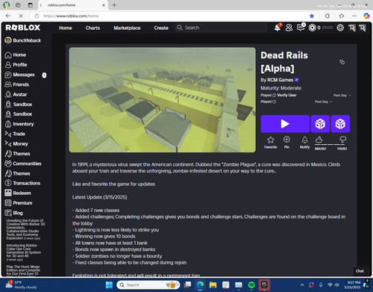Dislike the game with thumbs down
Screen dimensions: 373x292
(x=342, y=140)
